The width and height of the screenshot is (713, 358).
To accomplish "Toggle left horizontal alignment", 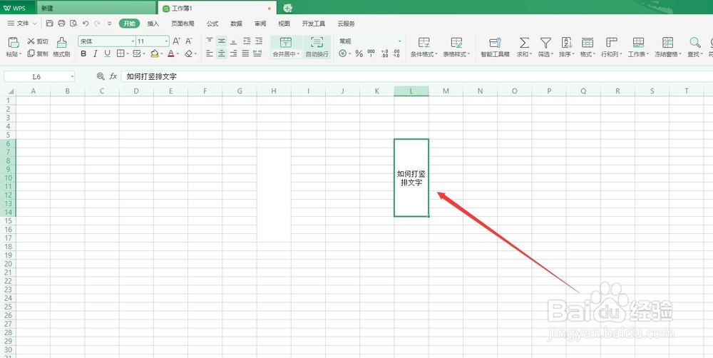I will tap(210, 53).
